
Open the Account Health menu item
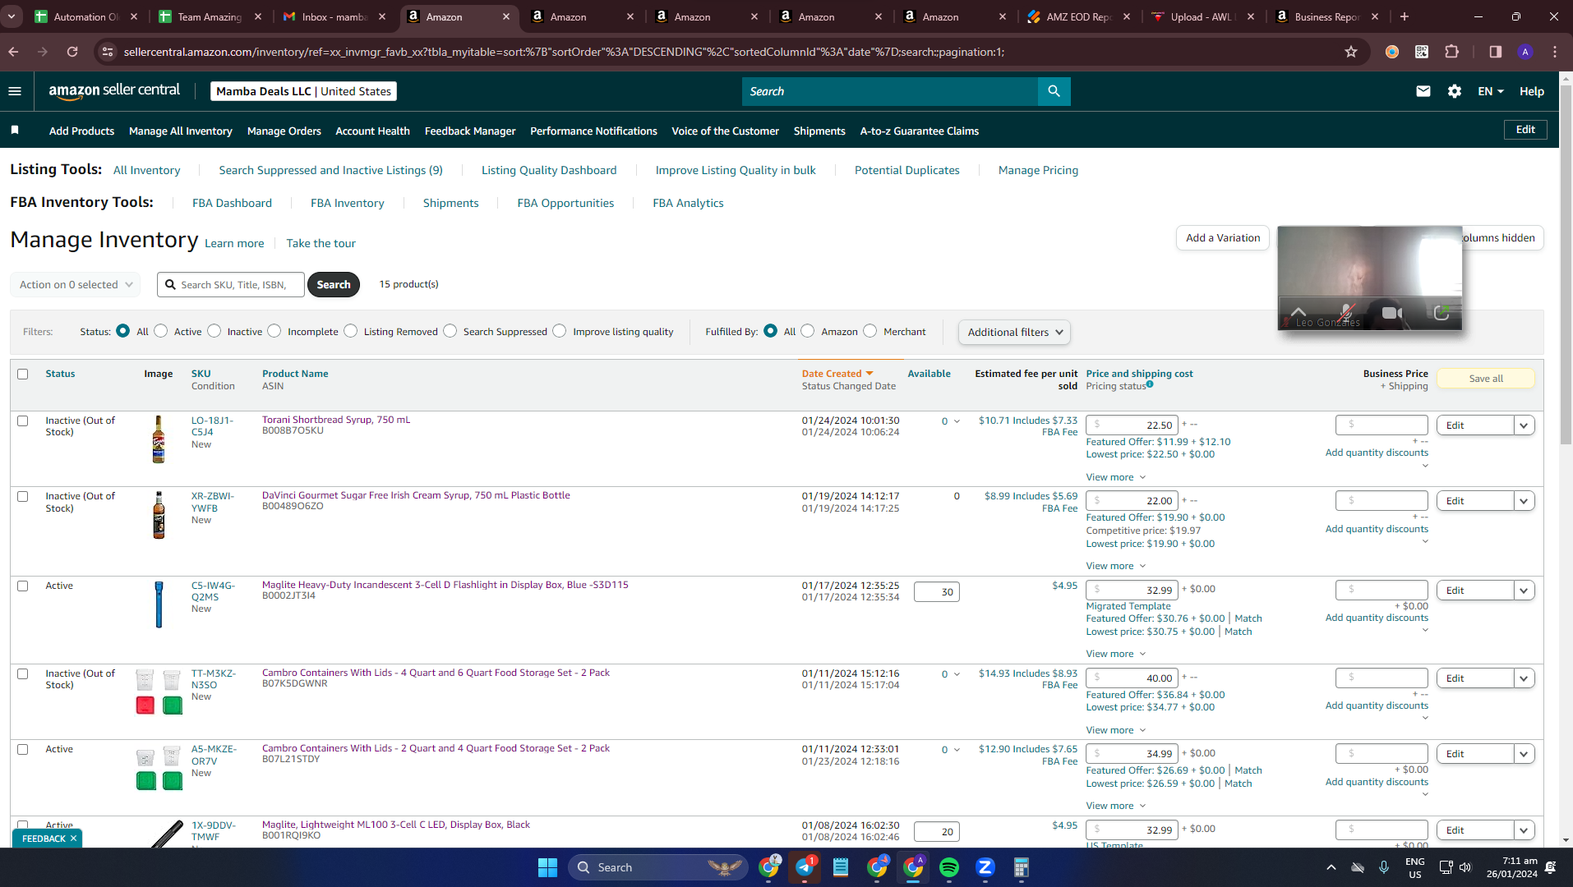(372, 131)
